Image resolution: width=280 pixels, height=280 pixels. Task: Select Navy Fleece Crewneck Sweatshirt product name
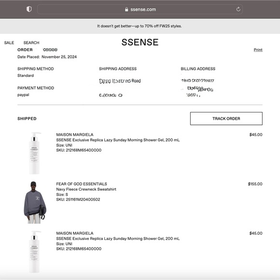[x=86, y=189]
